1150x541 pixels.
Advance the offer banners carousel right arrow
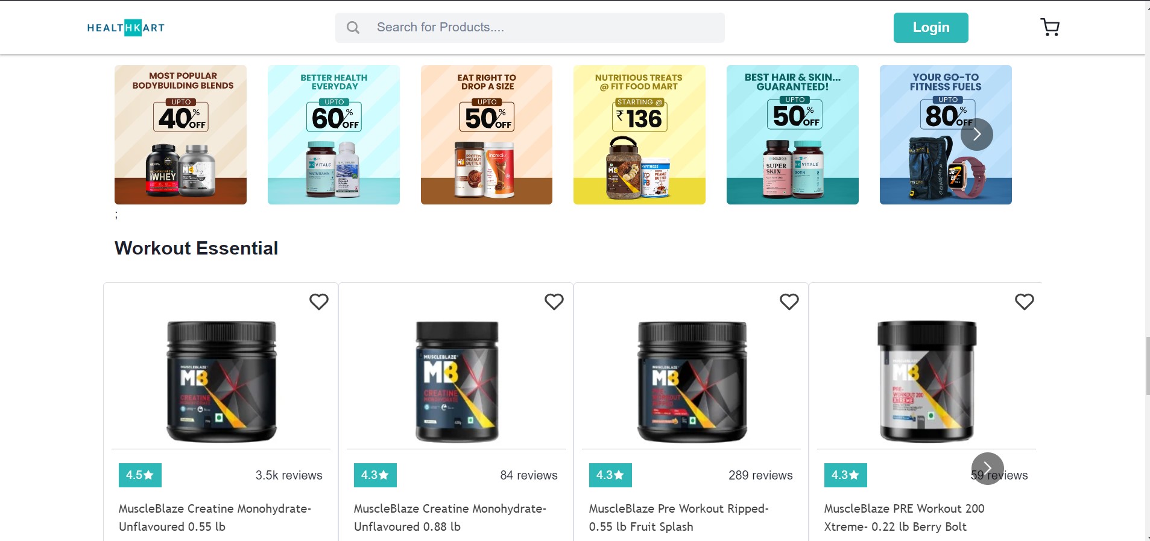tap(977, 134)
